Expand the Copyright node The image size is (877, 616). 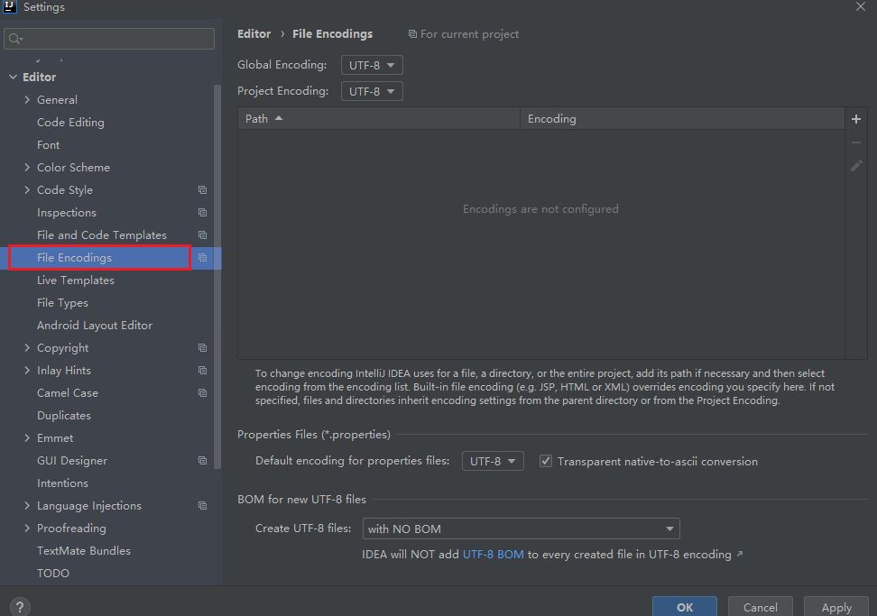coord(27,348)
